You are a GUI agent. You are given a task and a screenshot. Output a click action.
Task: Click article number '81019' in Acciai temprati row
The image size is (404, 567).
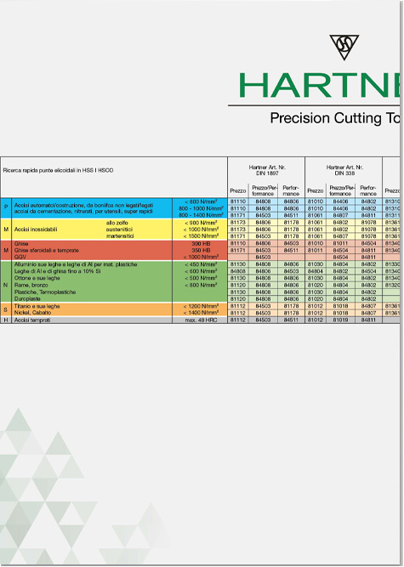(340, 320)
